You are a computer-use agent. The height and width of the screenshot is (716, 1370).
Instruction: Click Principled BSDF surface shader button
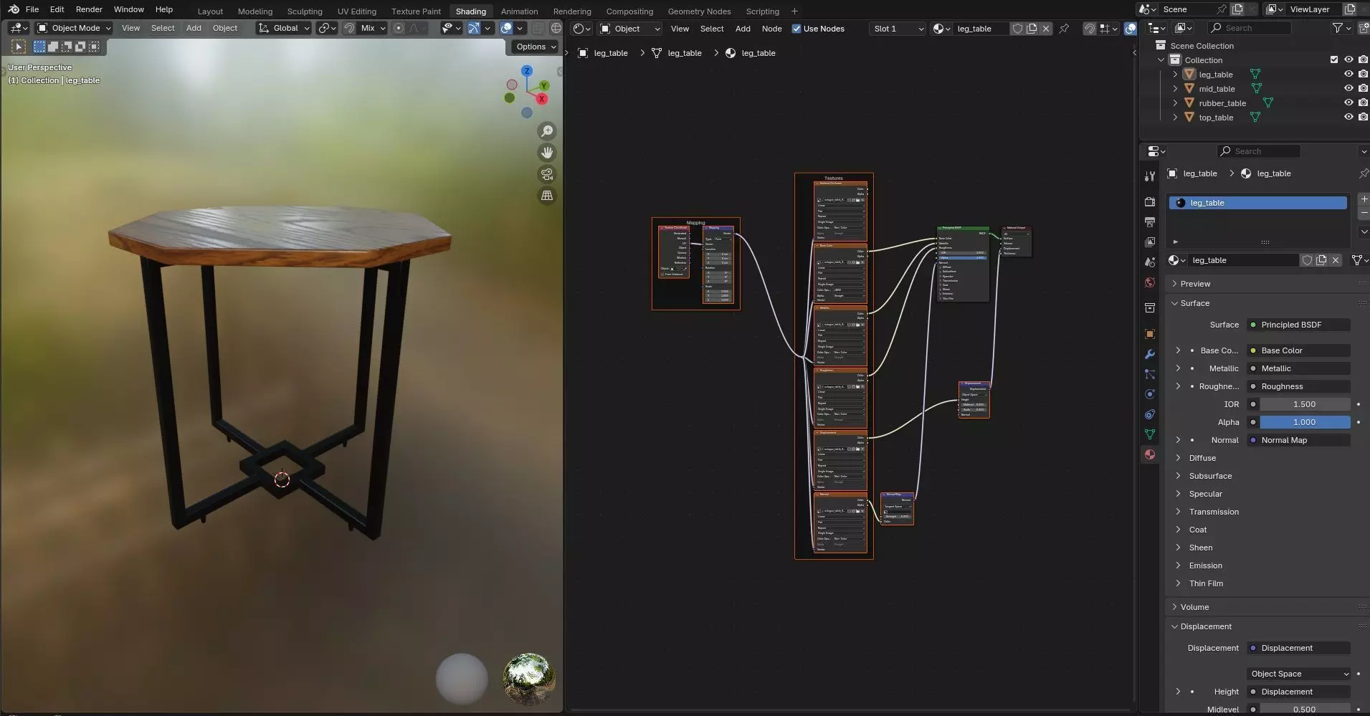pos(1298,325)
